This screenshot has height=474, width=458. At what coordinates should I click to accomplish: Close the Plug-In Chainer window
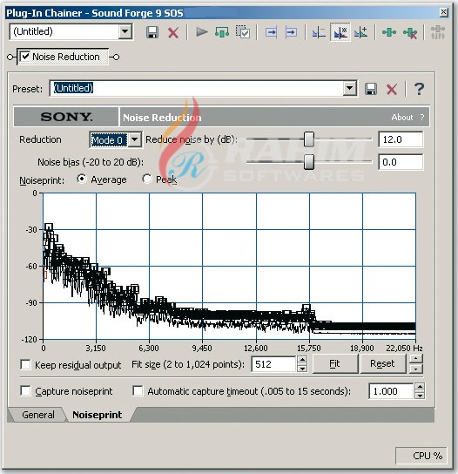pos(443,12)
